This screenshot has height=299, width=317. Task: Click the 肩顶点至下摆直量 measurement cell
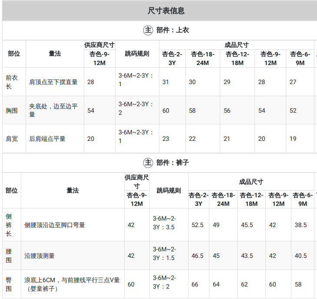pos(53,82)
